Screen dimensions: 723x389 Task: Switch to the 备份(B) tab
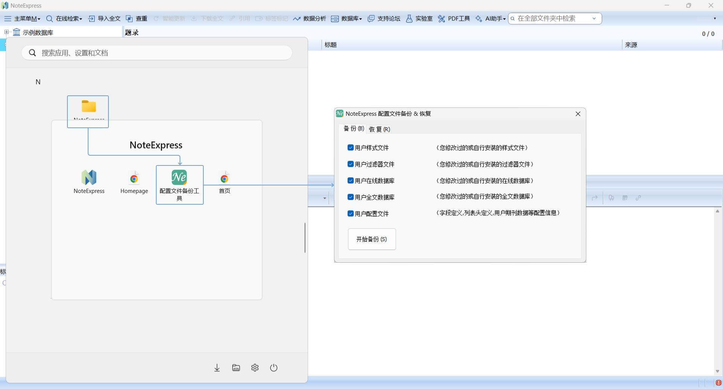(354, 129)
